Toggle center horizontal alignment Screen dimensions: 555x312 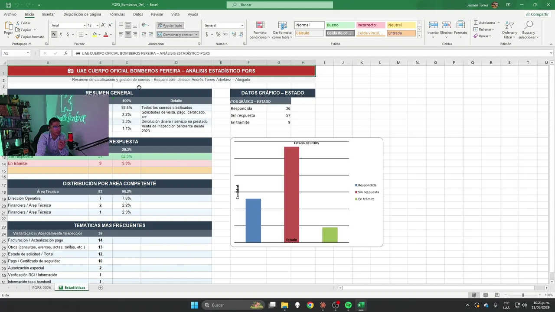click(128, 34)
